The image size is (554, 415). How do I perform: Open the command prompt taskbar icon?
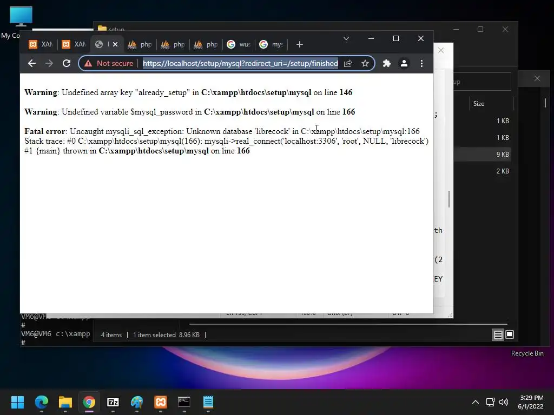[184, 402]
